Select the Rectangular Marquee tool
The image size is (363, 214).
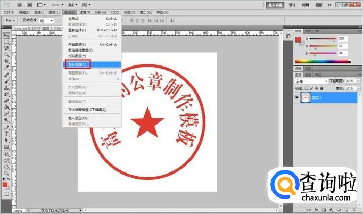[6, 42]
